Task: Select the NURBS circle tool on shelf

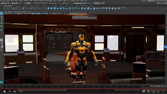Action: point(5,8)
